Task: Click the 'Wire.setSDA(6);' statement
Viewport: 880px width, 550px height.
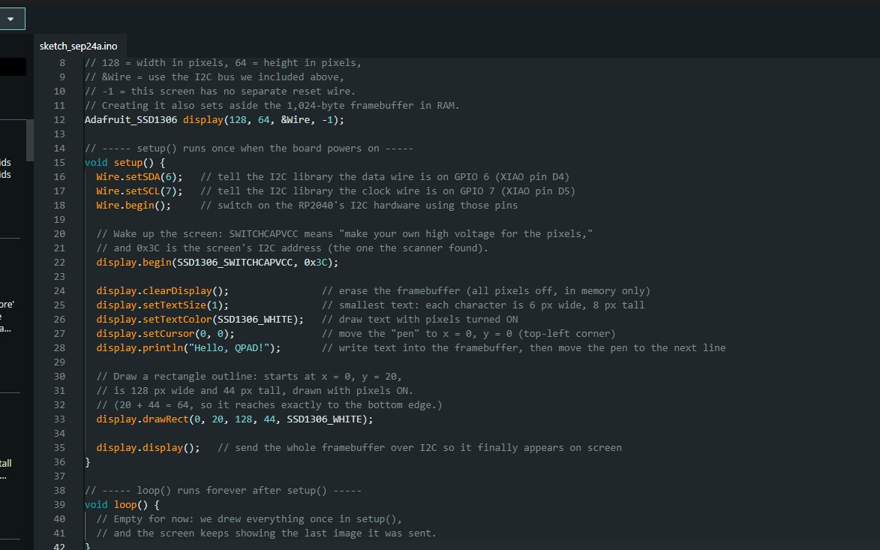Action: [x=140, y=177]
